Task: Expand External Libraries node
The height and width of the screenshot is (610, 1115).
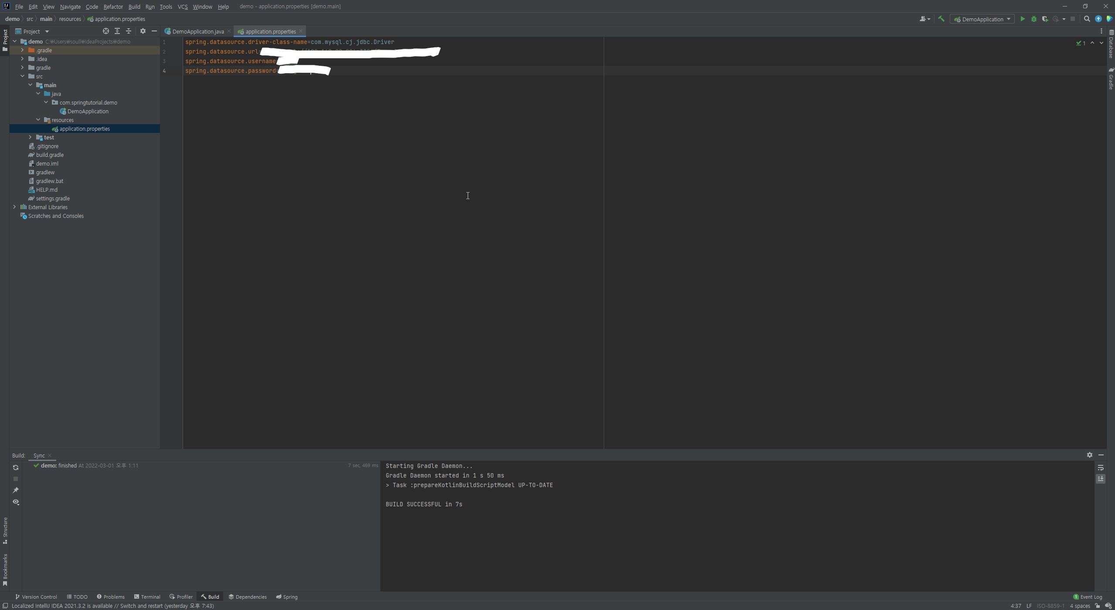Action: pyautogui.click(x=14, y=207)
